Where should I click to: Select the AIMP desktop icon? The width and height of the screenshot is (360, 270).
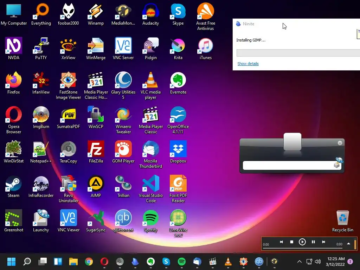point(96,186)
